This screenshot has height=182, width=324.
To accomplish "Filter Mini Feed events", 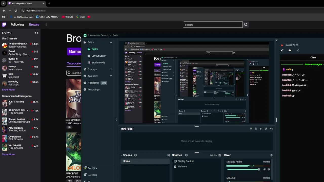I will click(251, 129).
